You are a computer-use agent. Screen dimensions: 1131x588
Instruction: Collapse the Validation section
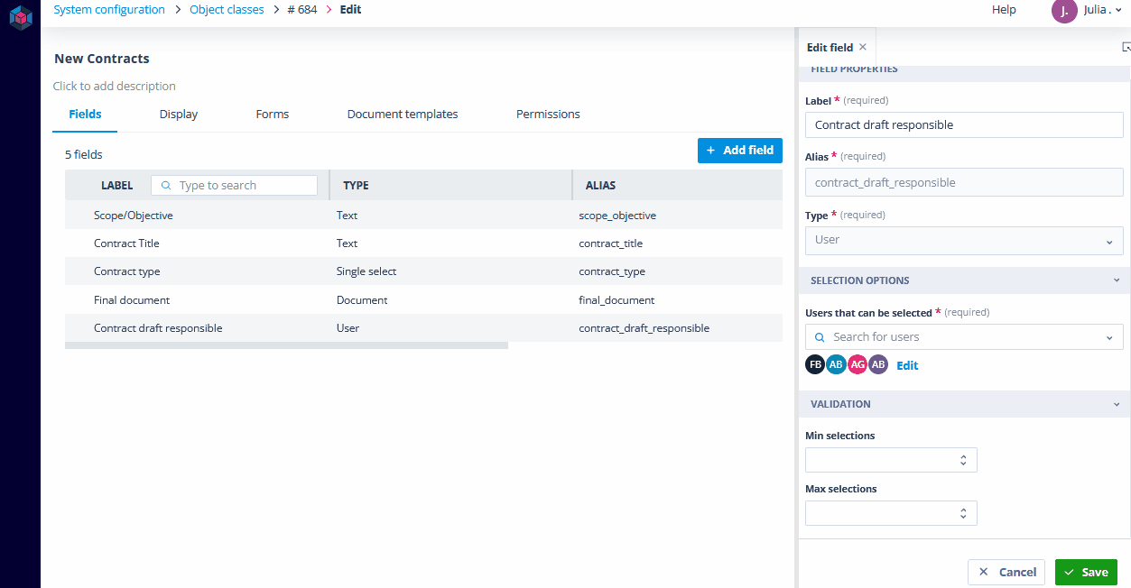(x=1117, y=405)
